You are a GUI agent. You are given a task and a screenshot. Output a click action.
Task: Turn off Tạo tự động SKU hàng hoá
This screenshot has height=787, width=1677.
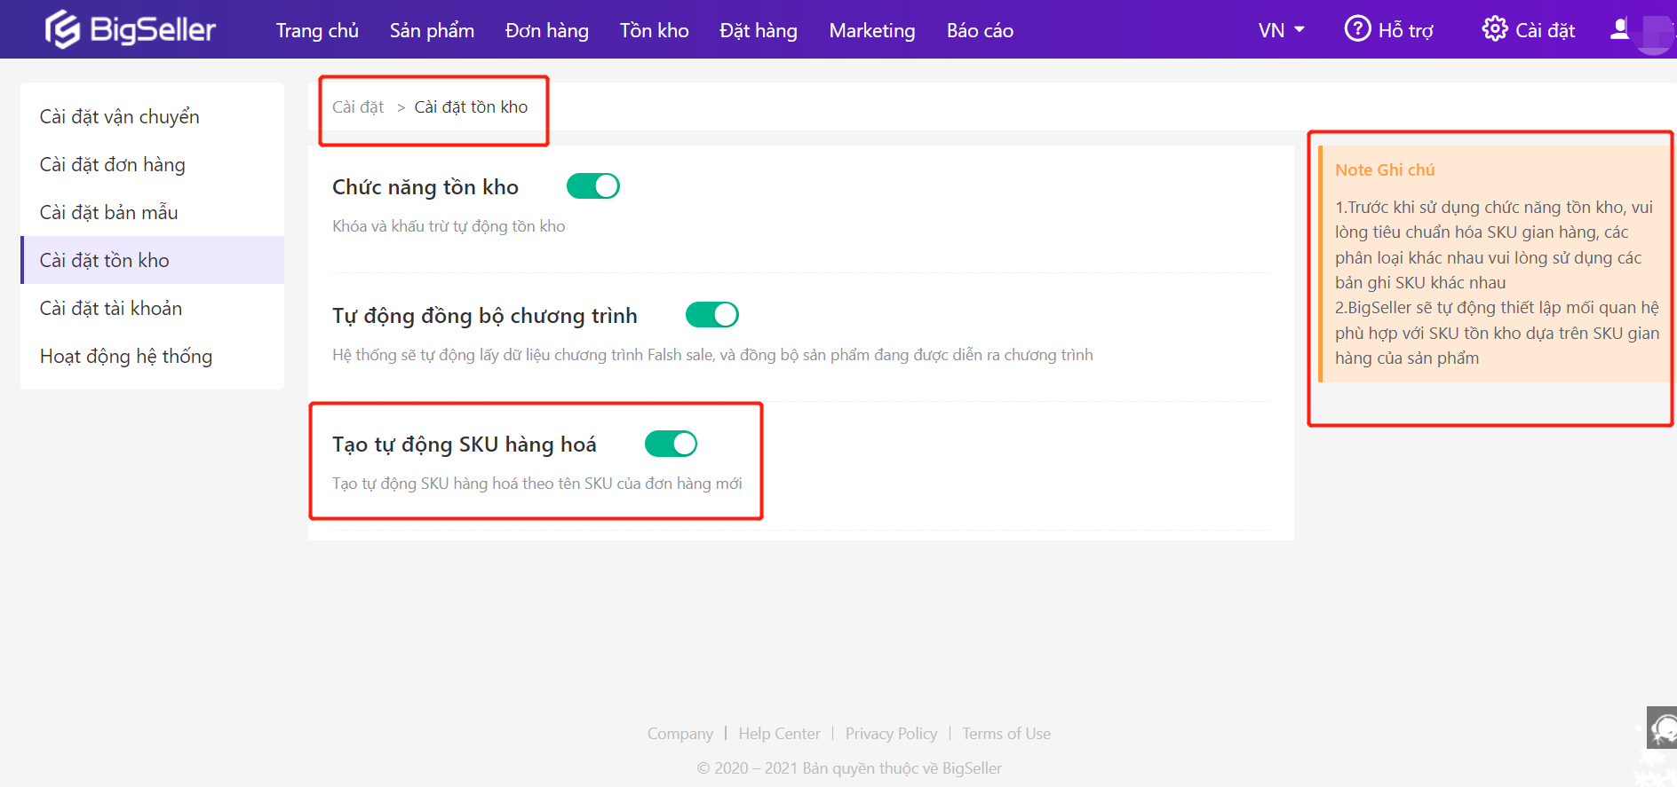click(x=671, y=444)
